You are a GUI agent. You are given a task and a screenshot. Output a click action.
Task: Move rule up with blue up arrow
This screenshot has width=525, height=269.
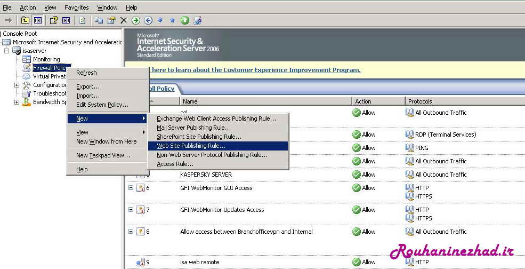coord(173,20)
